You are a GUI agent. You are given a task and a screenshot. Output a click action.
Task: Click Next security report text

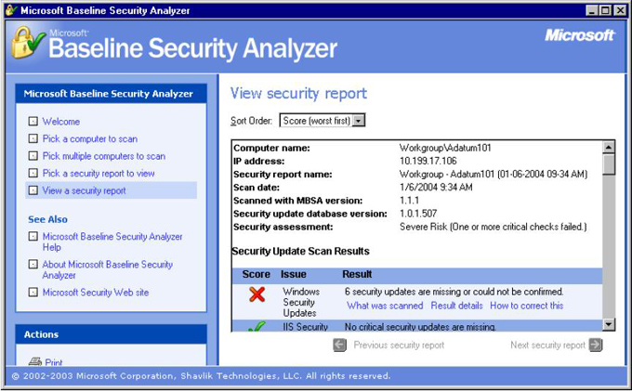pos(547,345)
